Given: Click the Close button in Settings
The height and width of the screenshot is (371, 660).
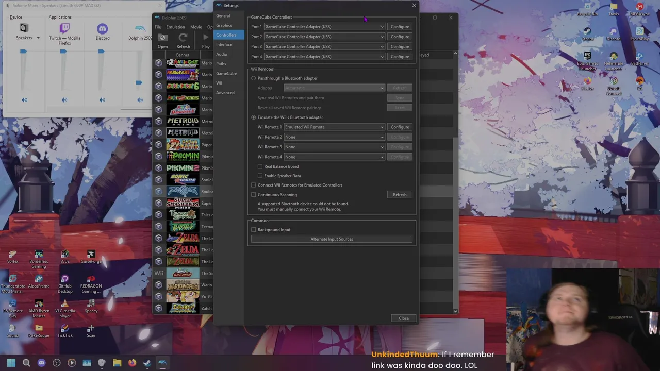Looking at the screenshot, I should pos(404,318).
